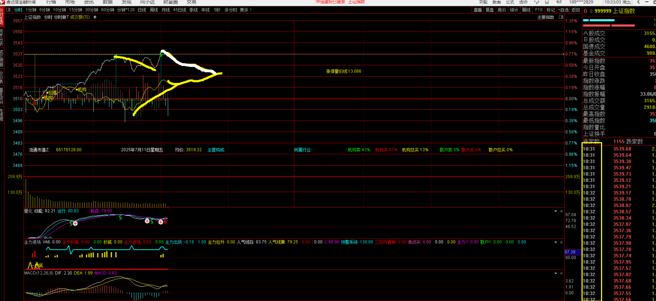Switch to the 多分时 view

click(230, 10)
